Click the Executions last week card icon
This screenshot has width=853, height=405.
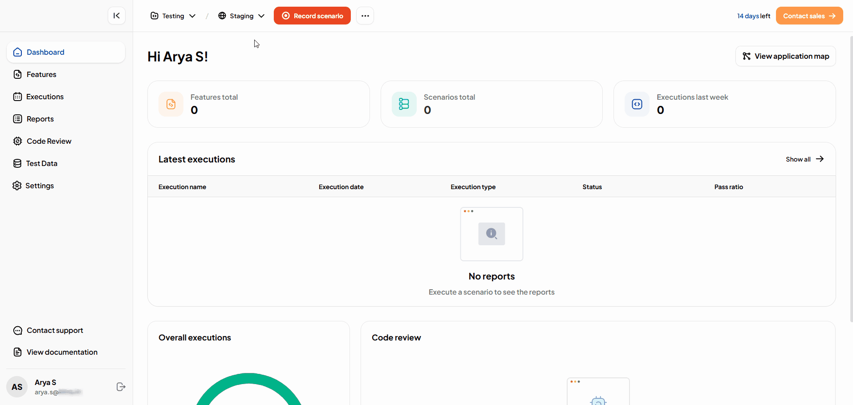pos(637,104)
